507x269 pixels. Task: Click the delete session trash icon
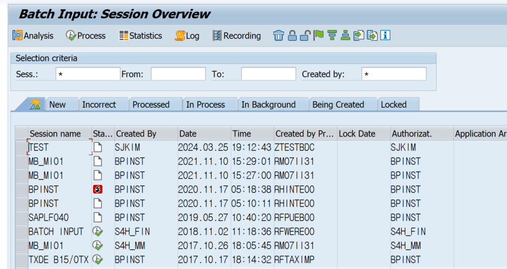(x=279, y=35)
